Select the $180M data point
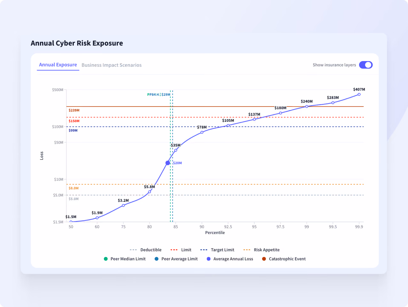Viewport: 408px width, 307px height. click(x=280, y=113)
